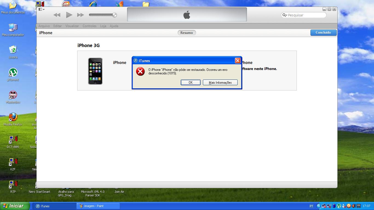
Task: Click the iPhone 3G heading text
Action: click(x=88, y=45)
